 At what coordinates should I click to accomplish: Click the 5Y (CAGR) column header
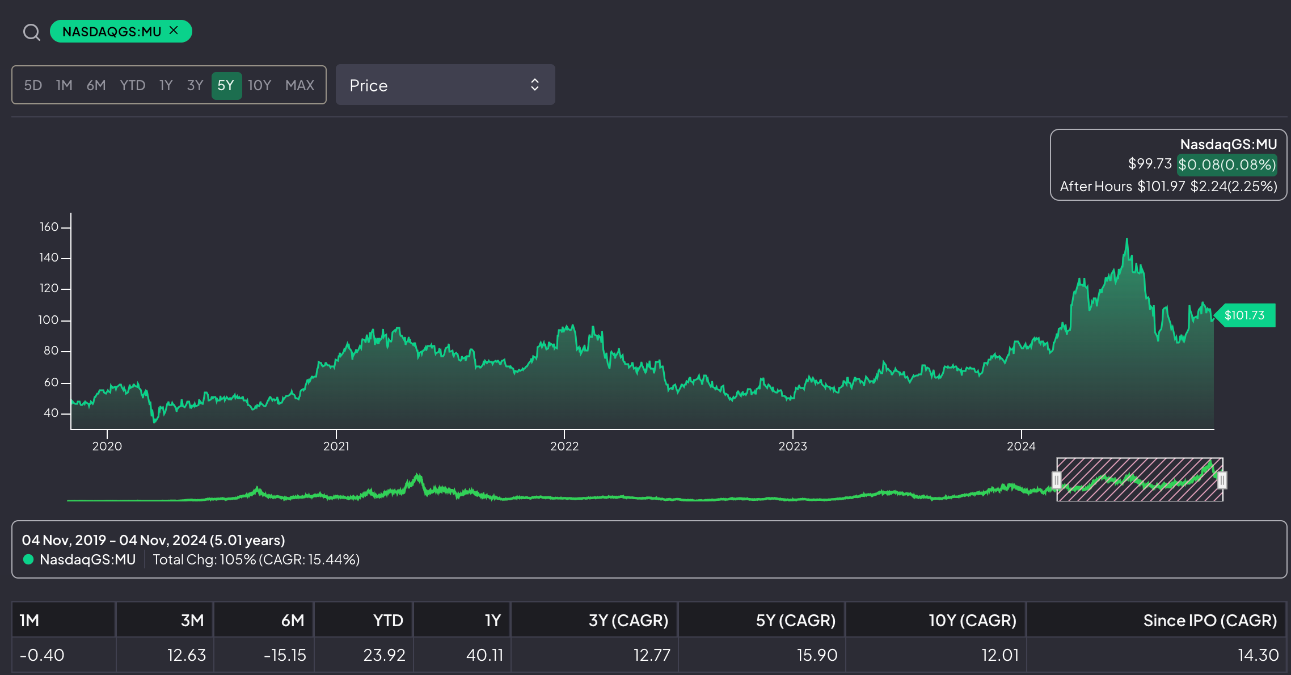point(795,621)
